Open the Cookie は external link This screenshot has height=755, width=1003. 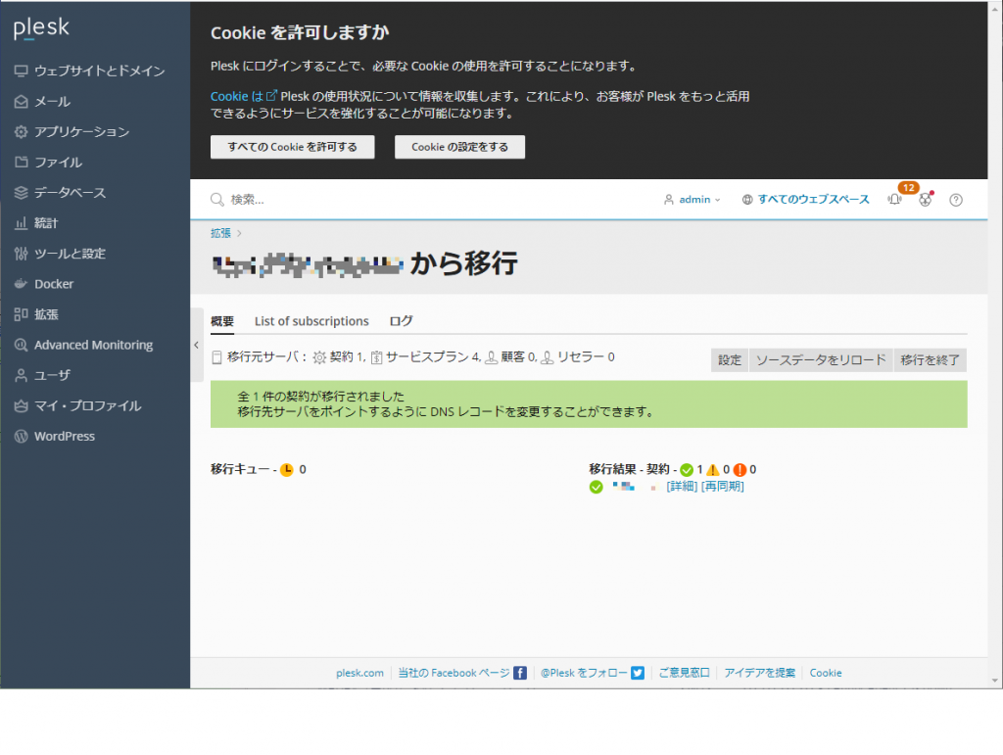(x=243, y=97)
